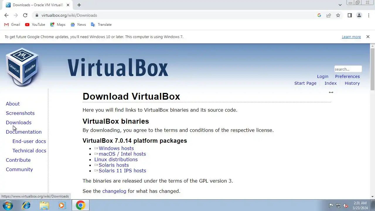Open Windows Explorer from the taskbar
Image resolution: width=375 pixels, height=211 pixels.
pyautogui.click(x=44, y=205)
